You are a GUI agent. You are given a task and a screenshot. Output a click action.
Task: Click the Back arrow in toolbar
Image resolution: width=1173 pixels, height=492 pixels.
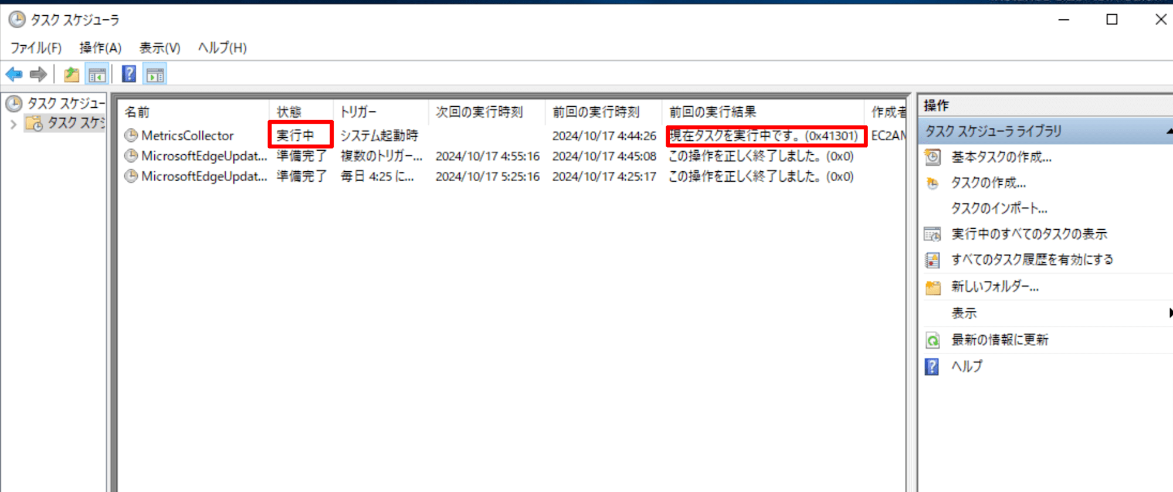tap(14, 74)
